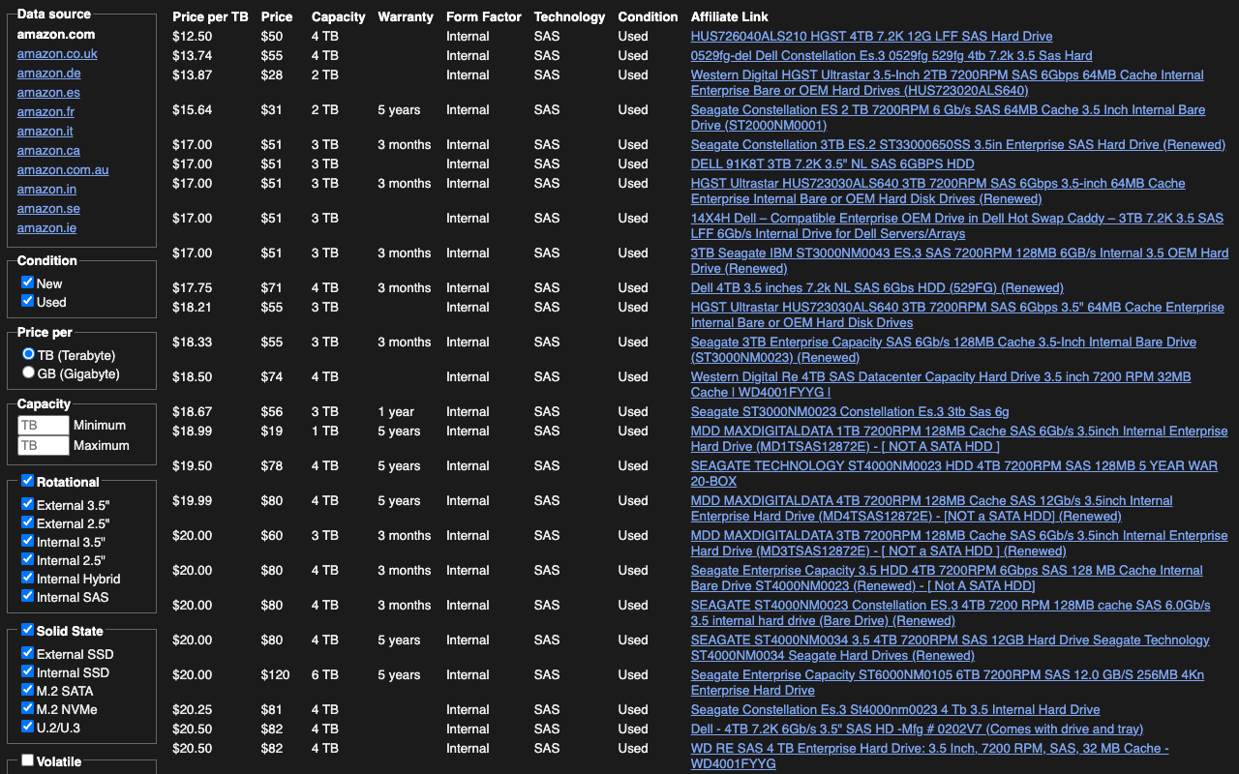Open DELL 91K8T 3TB NL SAS link
Viewport: 1239px width, 774px height.
tap(832, 164)
